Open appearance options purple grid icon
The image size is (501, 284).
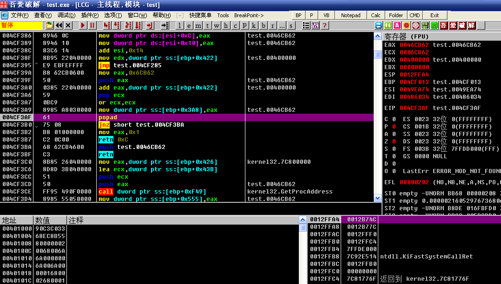[x=316, y=26]
